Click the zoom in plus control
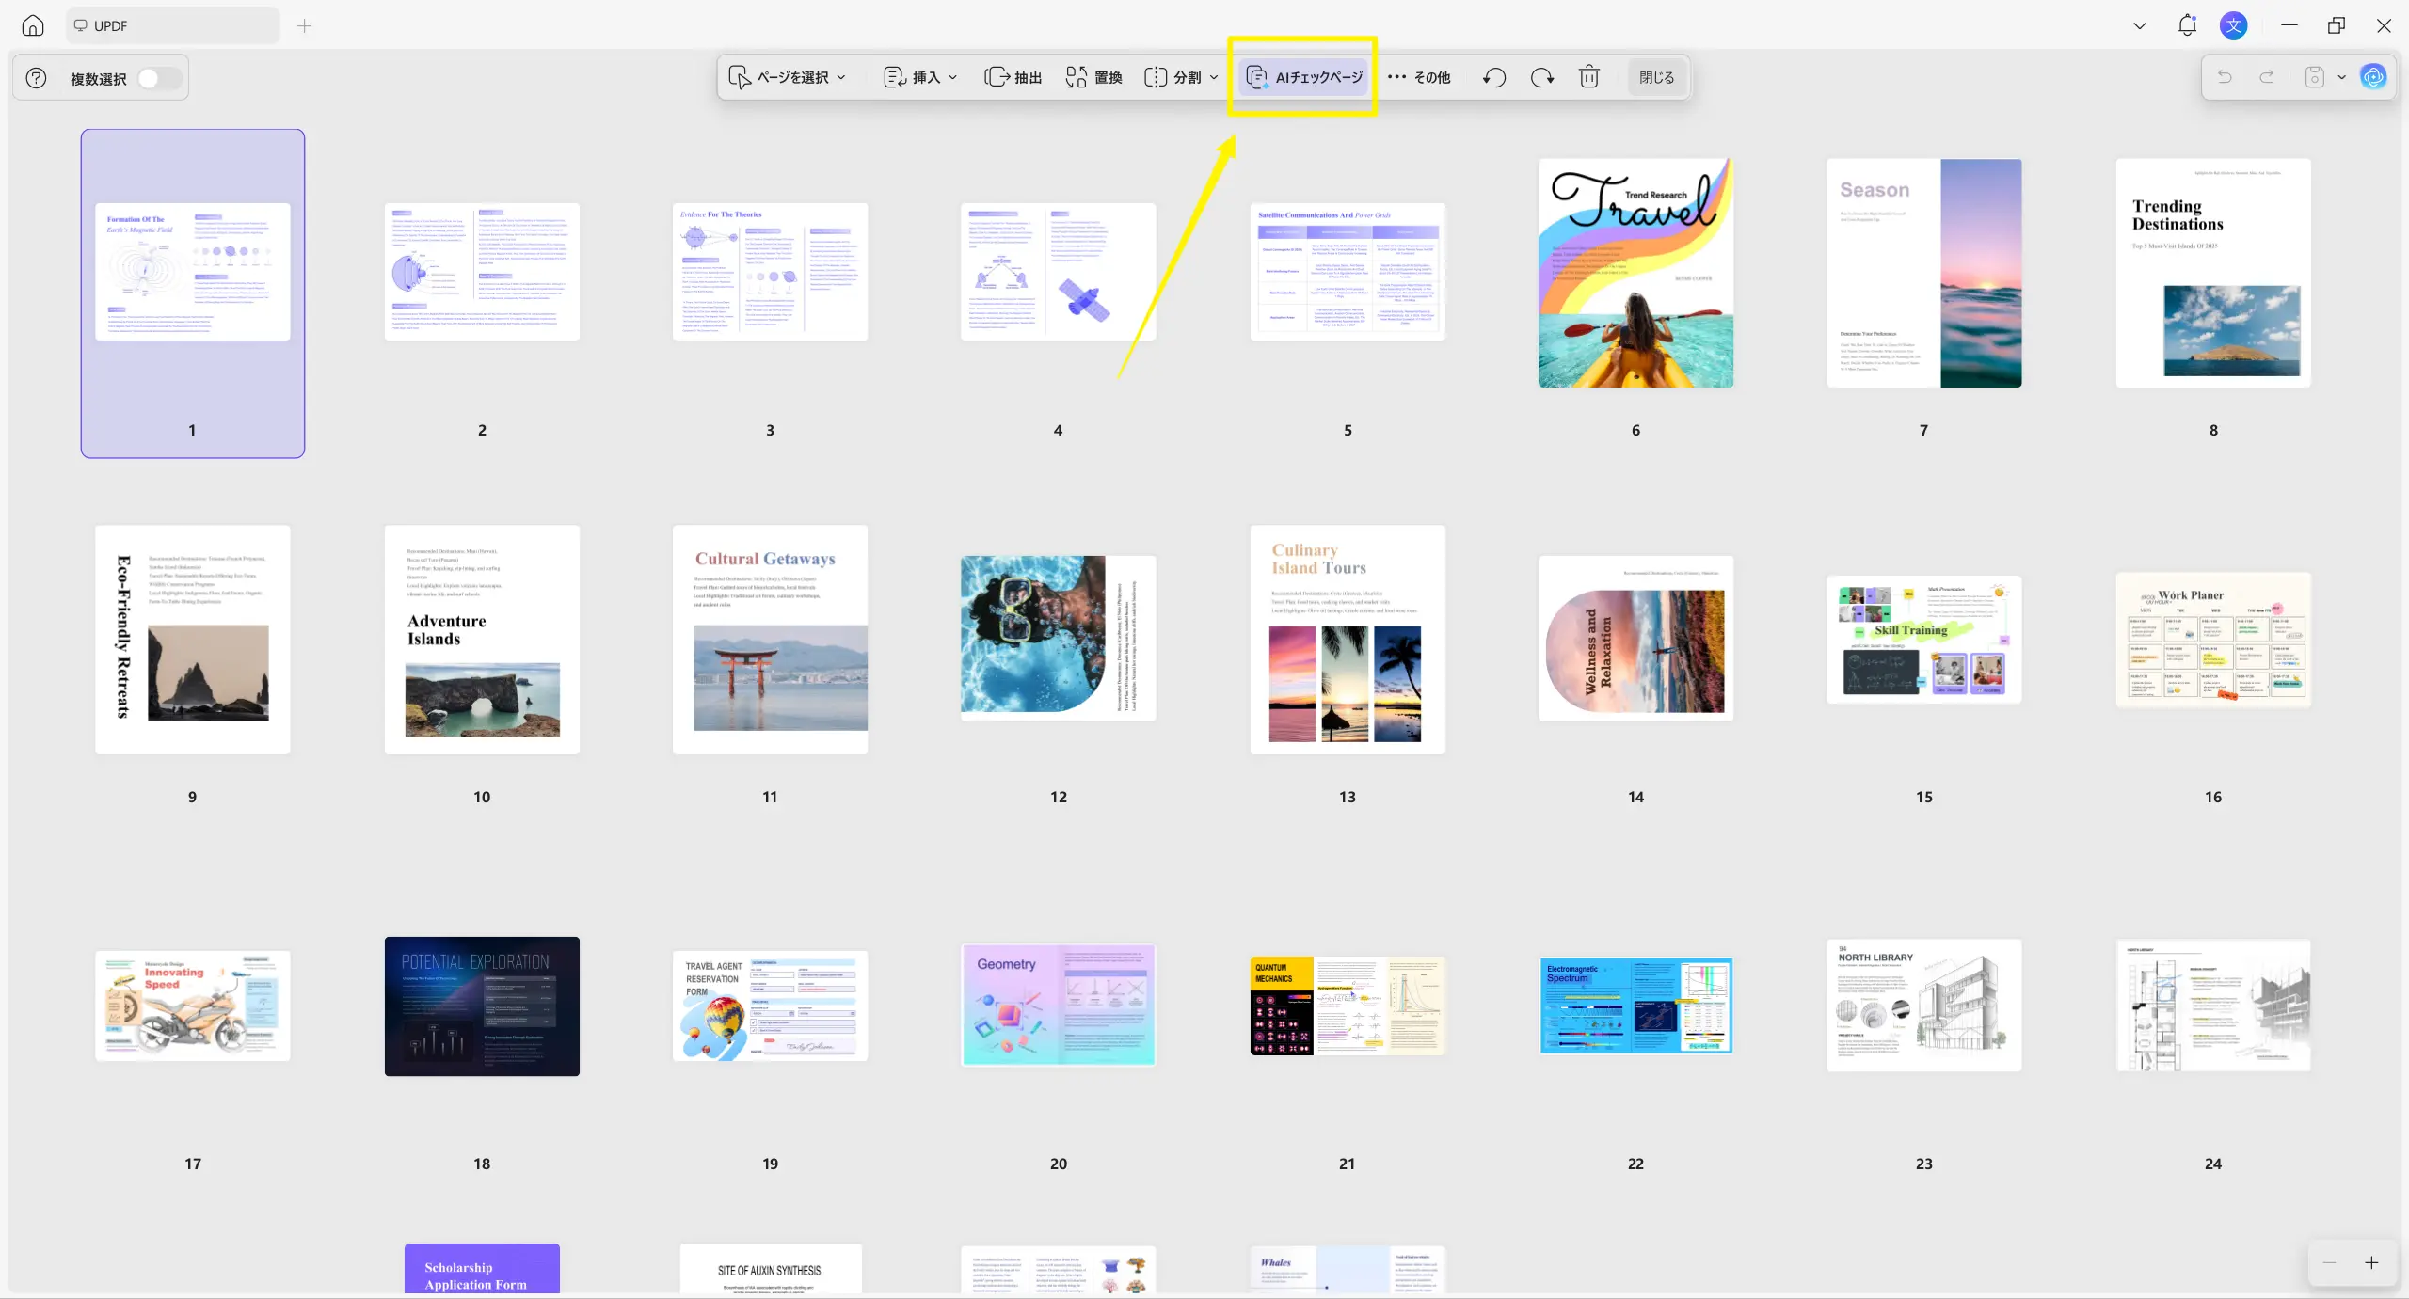Image resolution: width=2409 pixels, height=1299 pixels. [x=2371, y=1263]
